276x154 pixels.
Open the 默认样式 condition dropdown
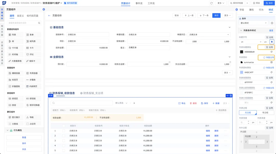pyautogui.click(x=254, y=23)
